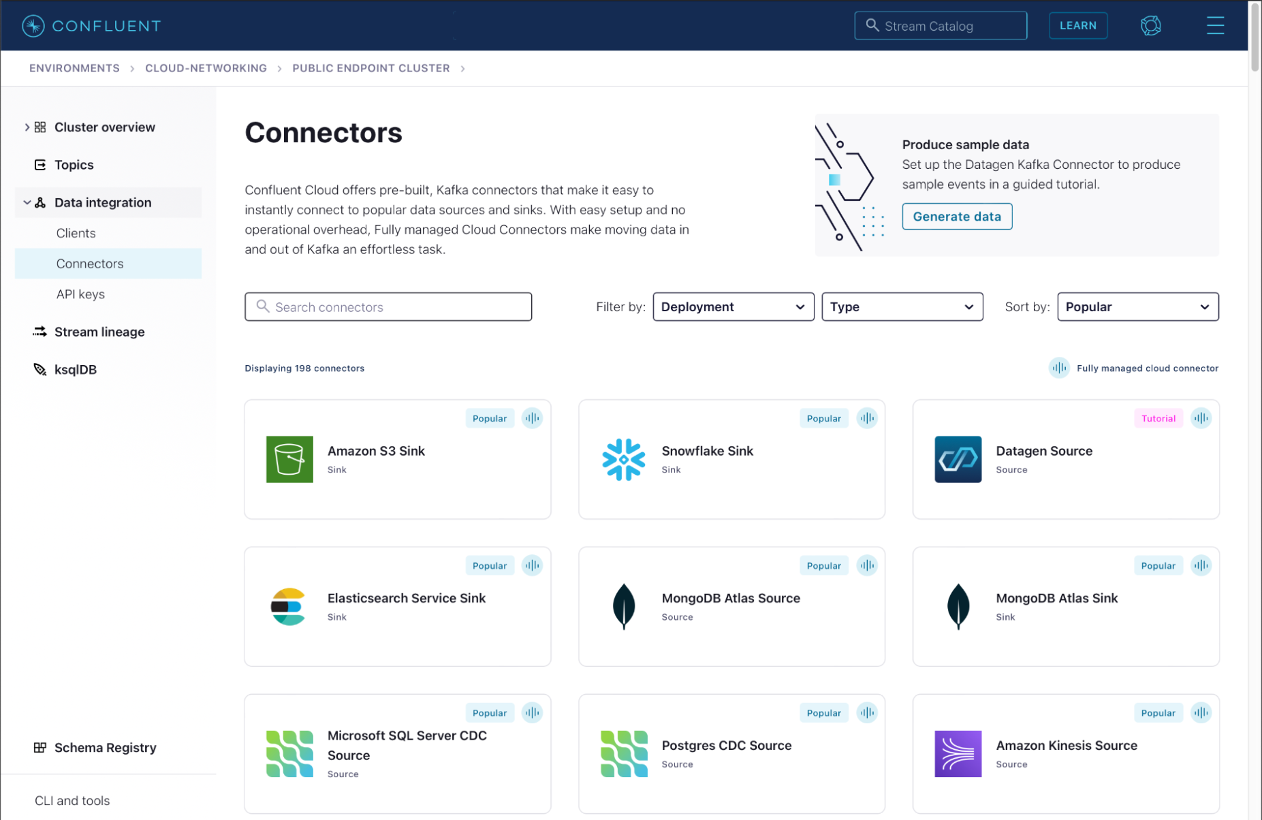This screenshot has height=820, width=1262.
Task: Click the Data integration icon
Action: click(40, 202)
